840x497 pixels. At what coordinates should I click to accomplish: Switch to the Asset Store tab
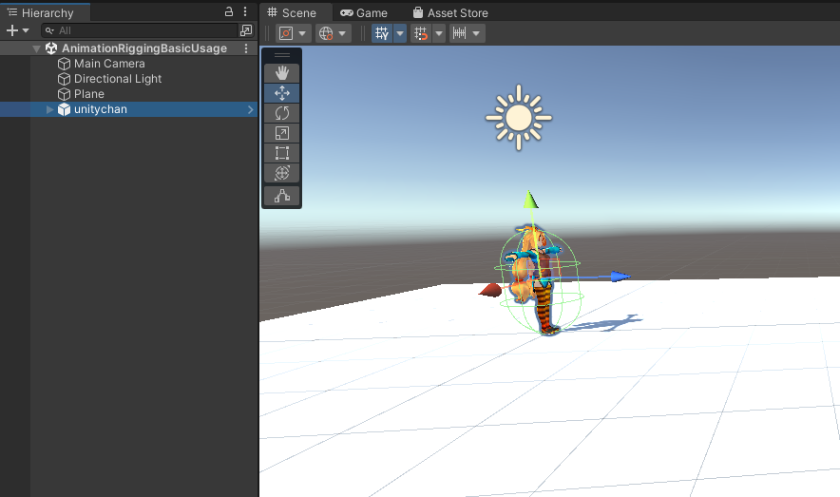pos(450,13)
